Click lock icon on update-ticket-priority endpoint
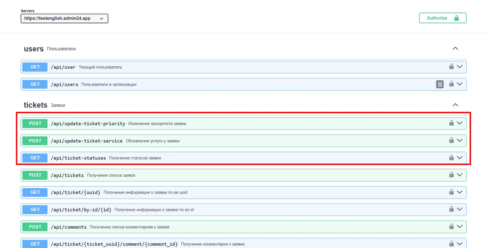 pos(451,123)
